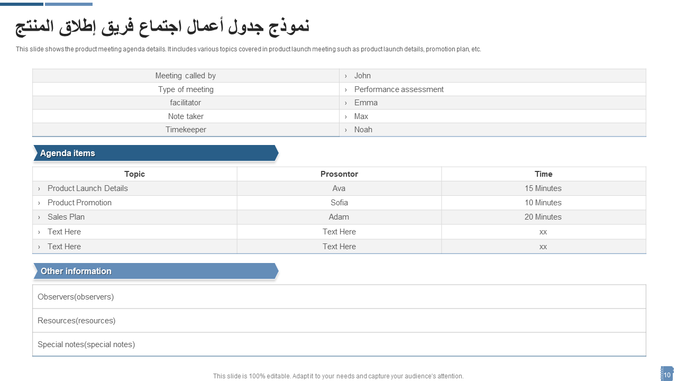
Task: Select the 'Observers(observers)' row
Action: tap(339, 297)
